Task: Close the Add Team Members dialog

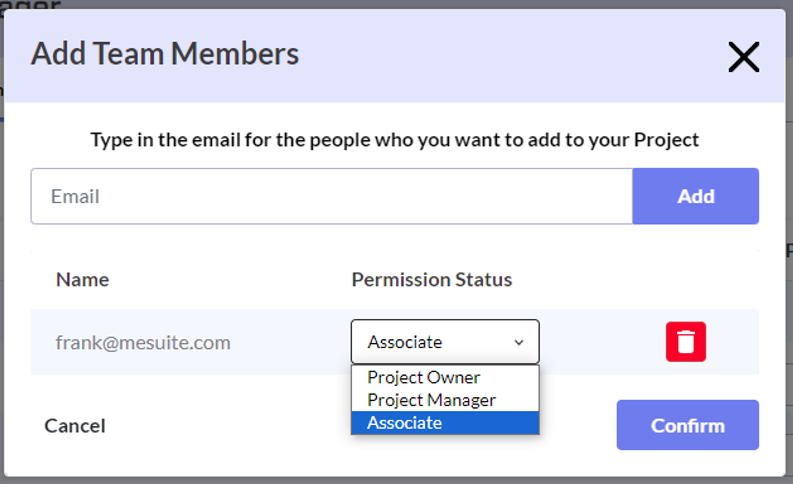Action: 743,57
